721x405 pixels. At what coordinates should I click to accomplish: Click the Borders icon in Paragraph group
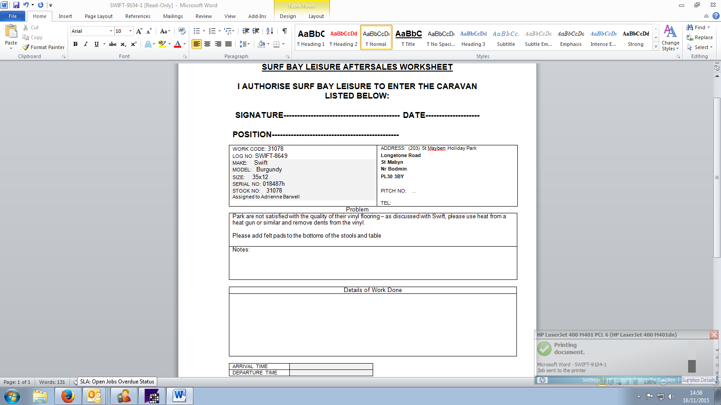(276, 44)
